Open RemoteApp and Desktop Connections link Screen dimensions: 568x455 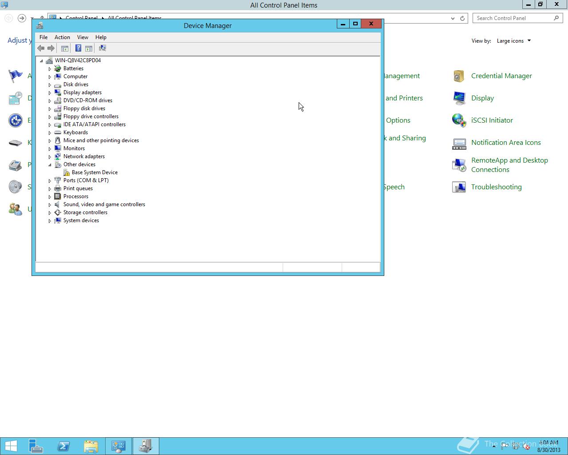tap(509, 165)
